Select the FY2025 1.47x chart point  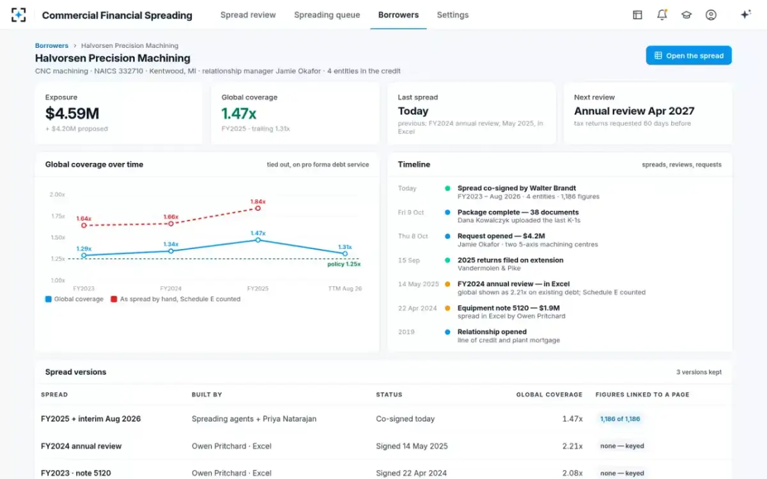(x=258, y=240)
